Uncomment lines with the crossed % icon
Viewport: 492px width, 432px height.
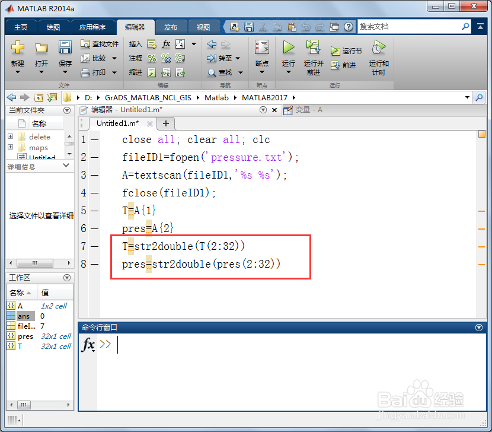[166, 58]
